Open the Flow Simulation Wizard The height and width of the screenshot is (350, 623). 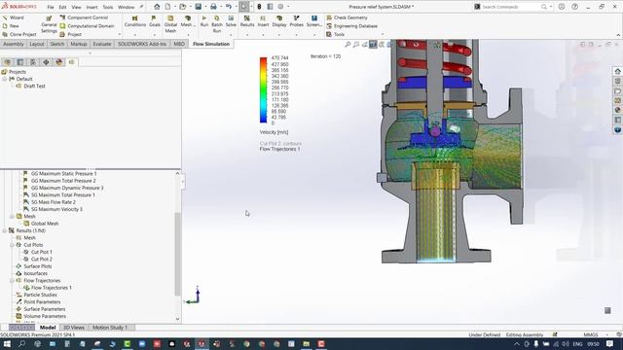pos(13,17)
